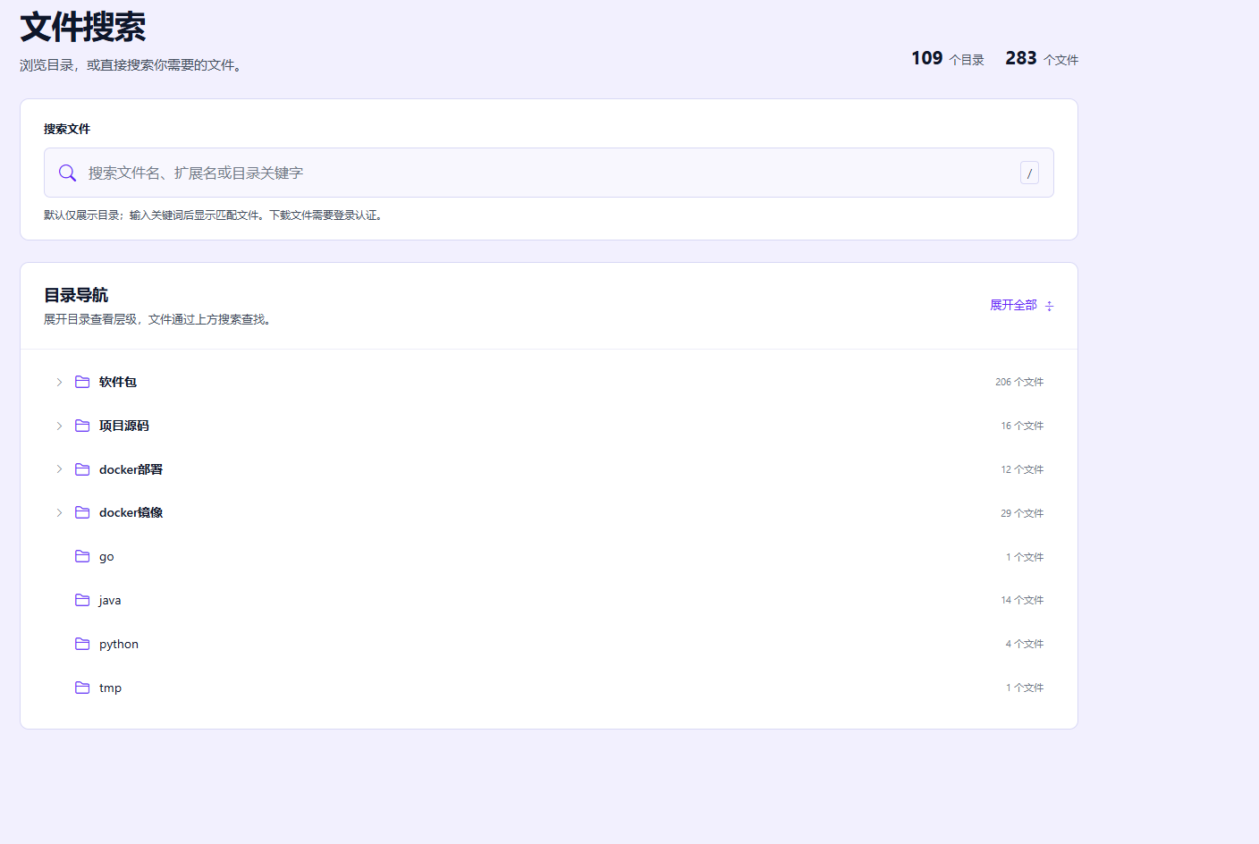Click the python folder icon
1259x844 pixels.
[82, 644]
